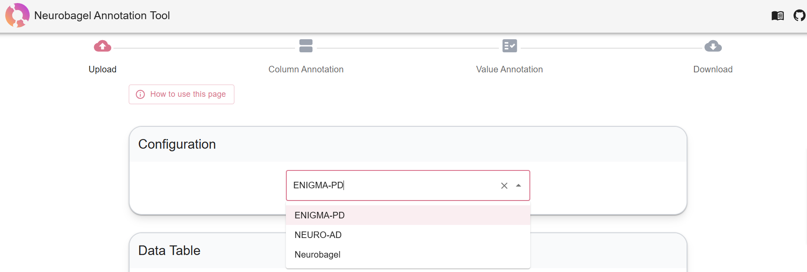
Task: Click the Neurobagel Annotation Tool title
Action: point(102,16)
